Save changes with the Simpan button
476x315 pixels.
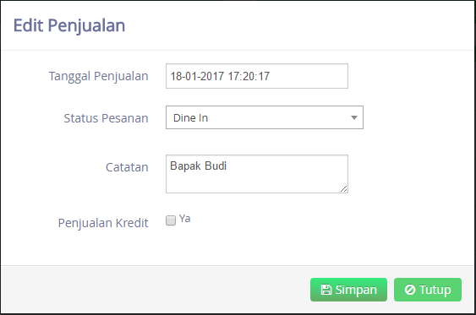(348, 290)
